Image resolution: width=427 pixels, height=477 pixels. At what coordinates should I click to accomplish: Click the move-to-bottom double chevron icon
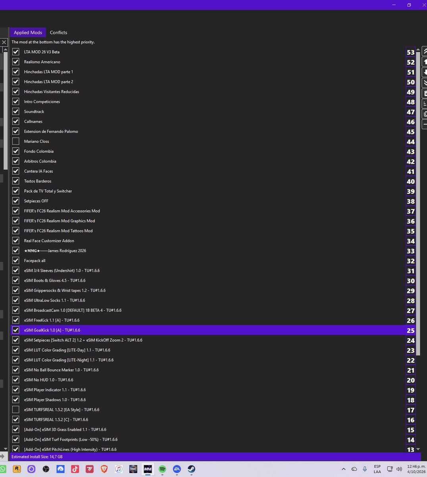[424, 83]
